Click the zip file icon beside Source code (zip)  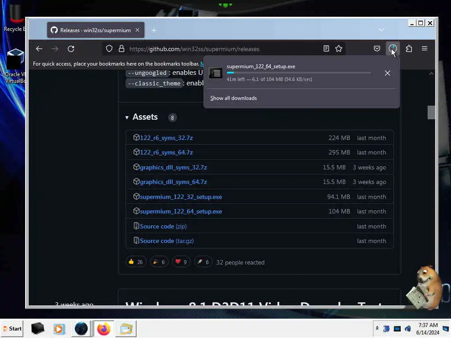click(137, 226)
